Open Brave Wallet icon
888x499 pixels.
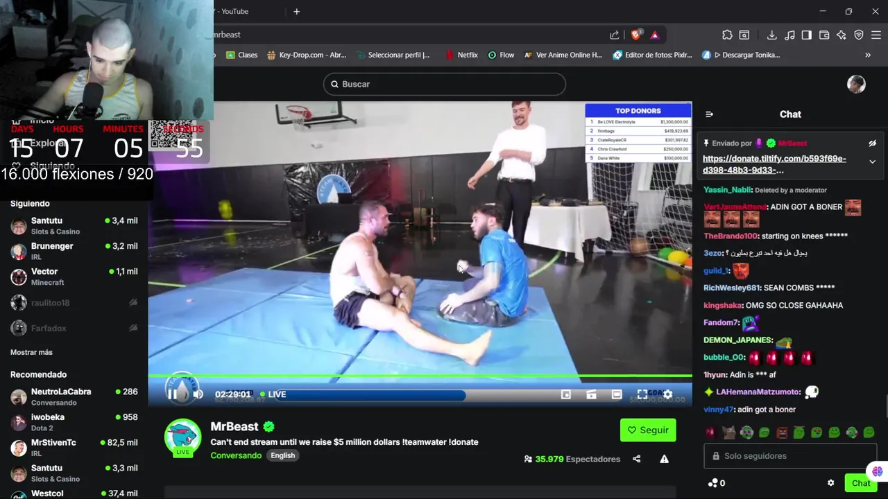(x=824, y=35)
